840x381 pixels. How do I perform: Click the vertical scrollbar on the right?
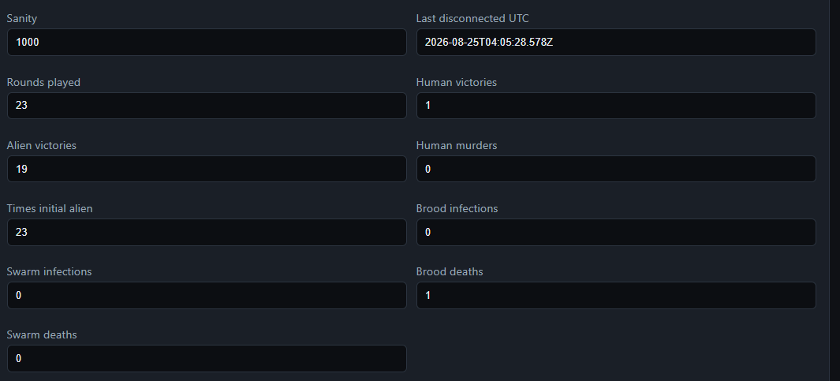[x=834, y=190]
